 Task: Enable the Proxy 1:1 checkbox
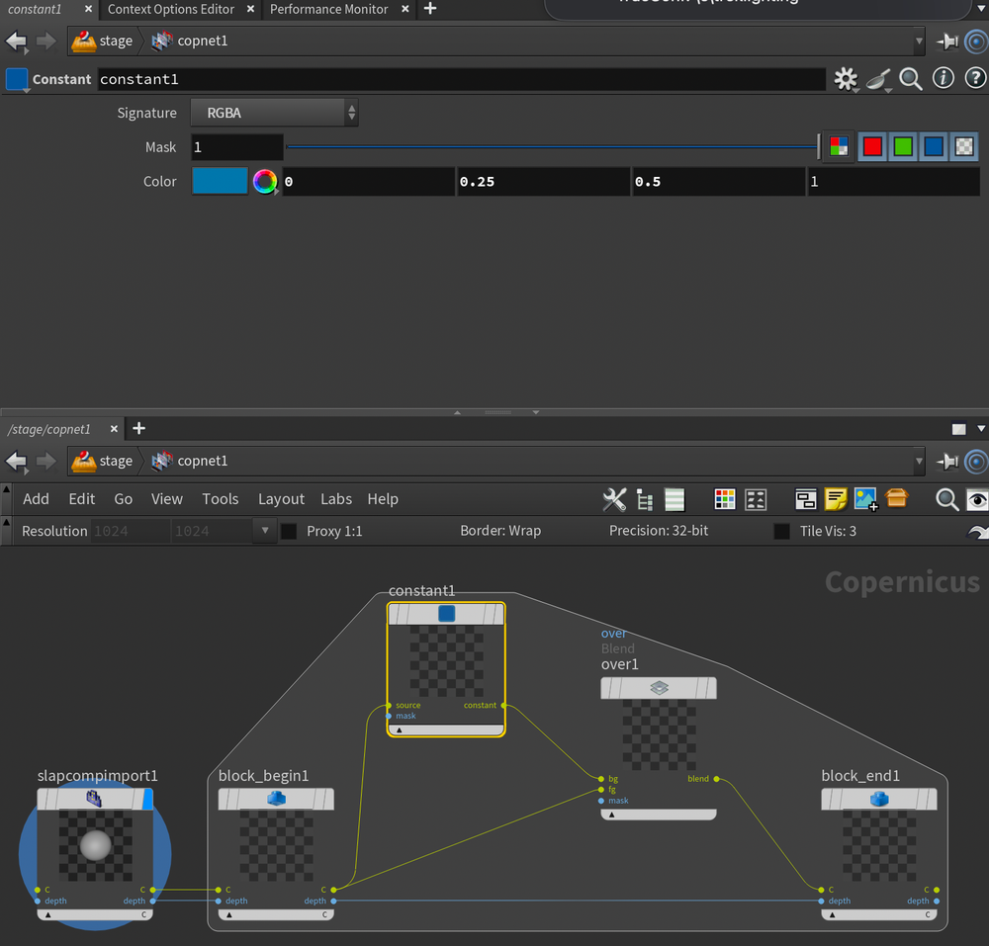288,531
